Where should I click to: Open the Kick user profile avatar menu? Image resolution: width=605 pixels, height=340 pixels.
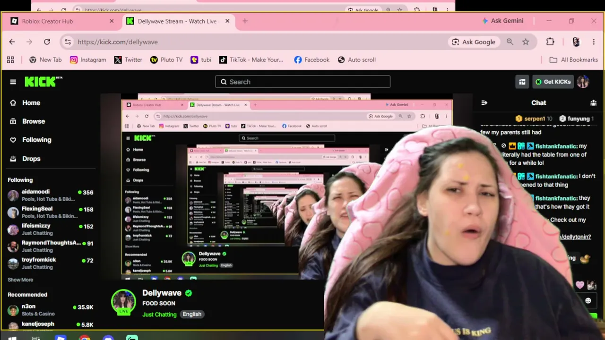coord(583,82)
